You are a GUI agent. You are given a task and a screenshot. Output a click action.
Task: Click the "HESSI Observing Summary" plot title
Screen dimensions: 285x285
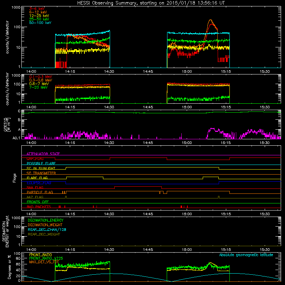point(151,3)
